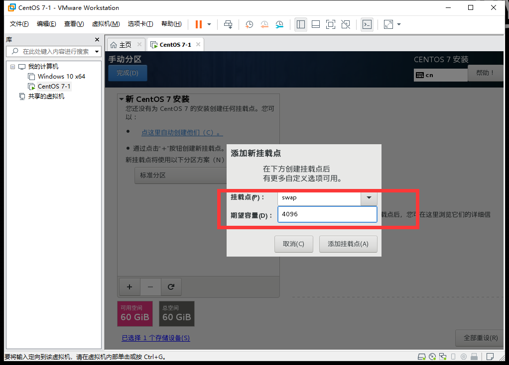Click the 取消(C) button
The height and width of the screenshot is (365, 509).
294,244
